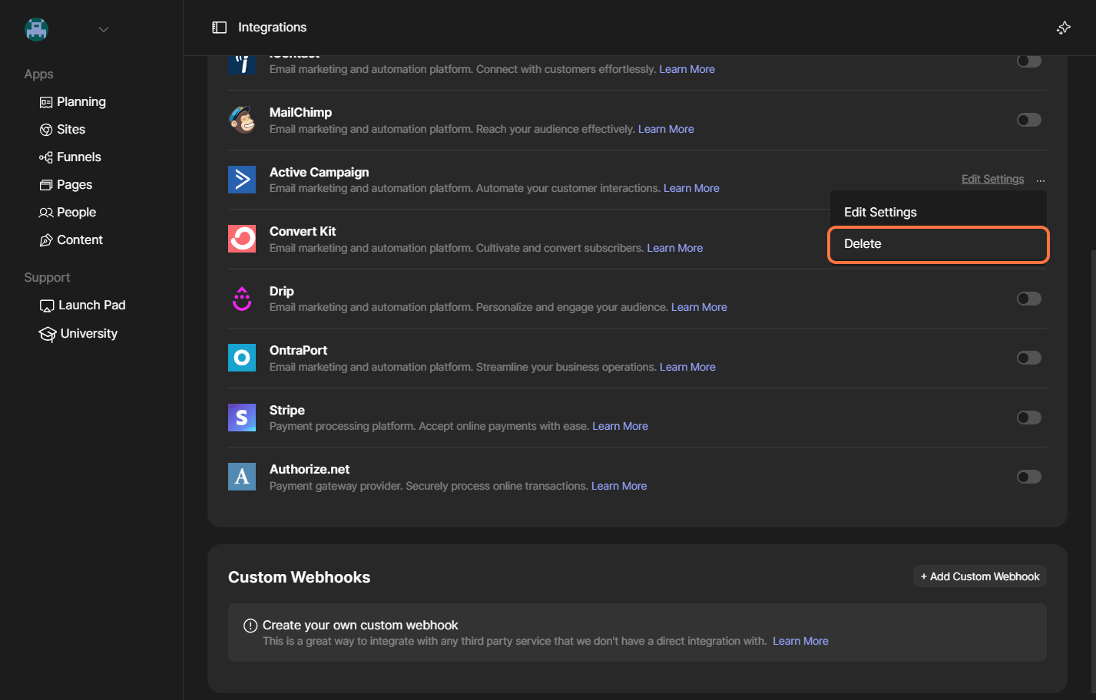Open Authorize.net Learn More link
1096x700 pixels.
pyautogui.click(x=619, y=486)
